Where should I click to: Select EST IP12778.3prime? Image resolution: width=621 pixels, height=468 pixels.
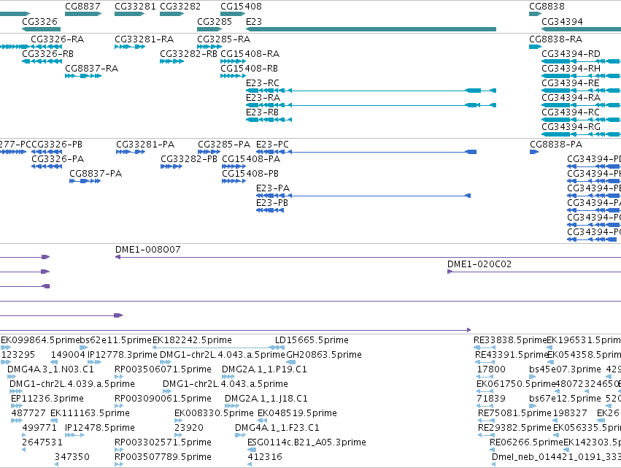pos(94,362)
